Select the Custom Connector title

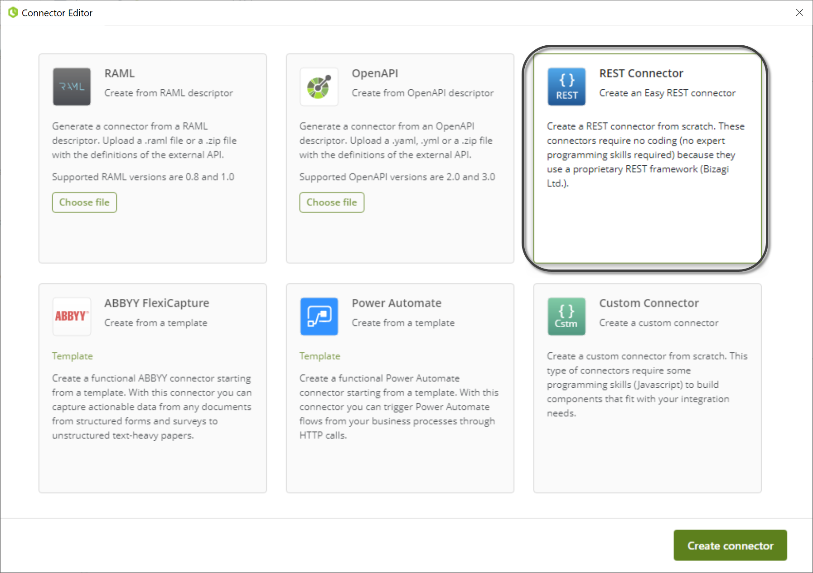coord(649,303)
